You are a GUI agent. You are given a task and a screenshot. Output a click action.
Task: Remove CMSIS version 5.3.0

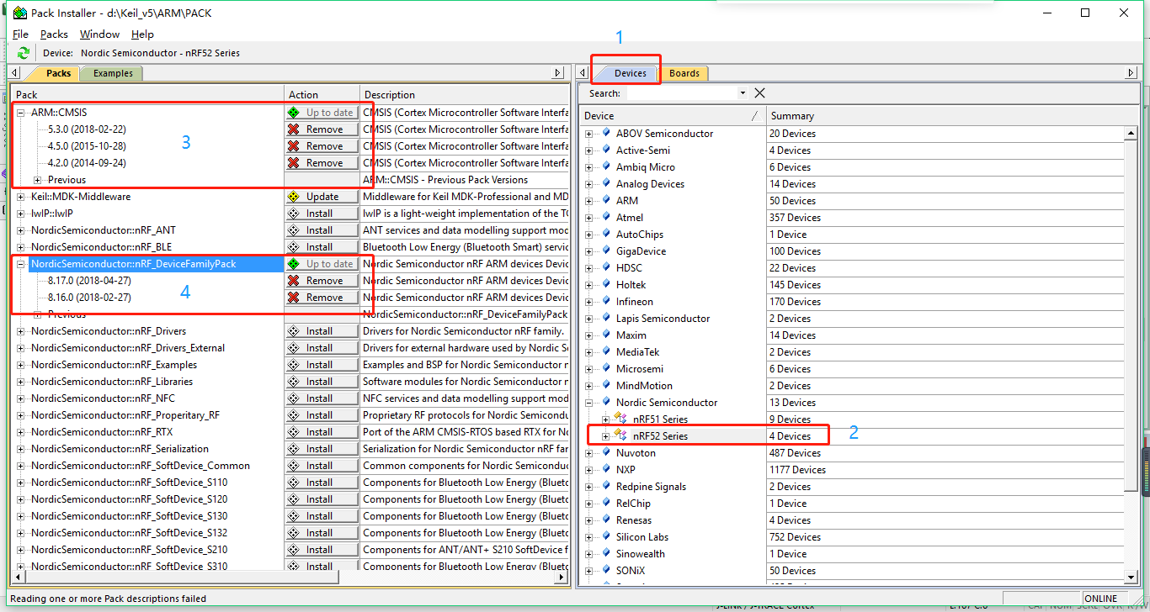pos(322,129)
